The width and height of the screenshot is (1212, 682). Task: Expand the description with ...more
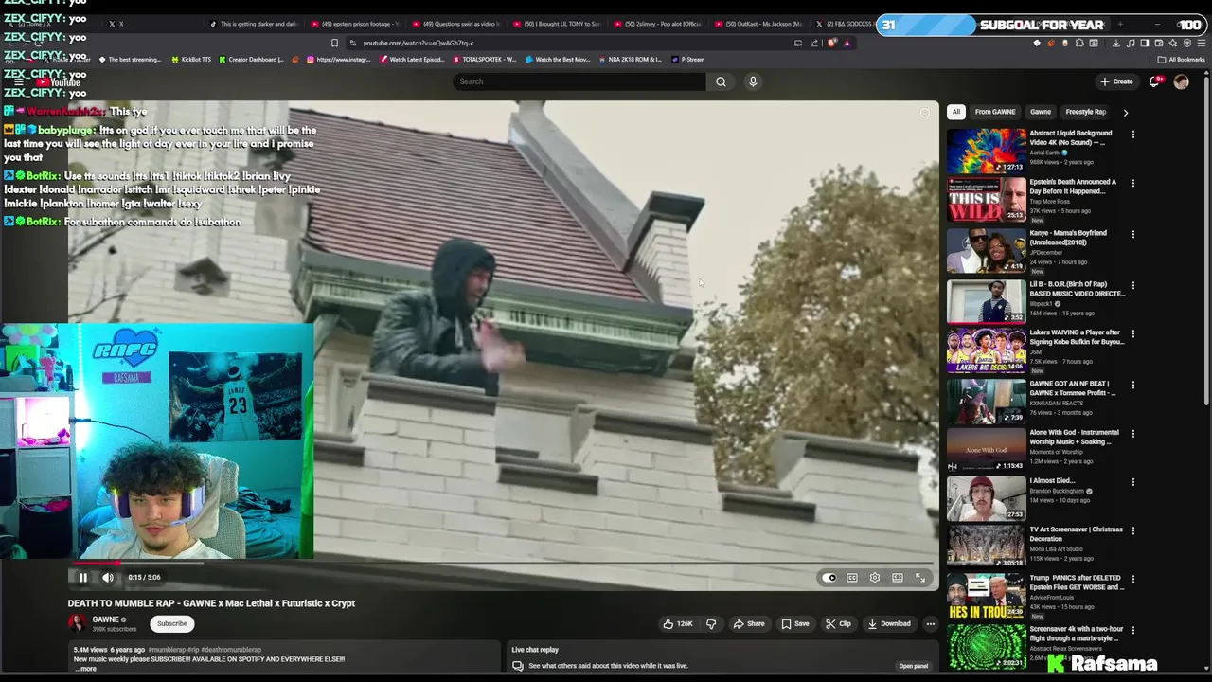click(85, 669)
